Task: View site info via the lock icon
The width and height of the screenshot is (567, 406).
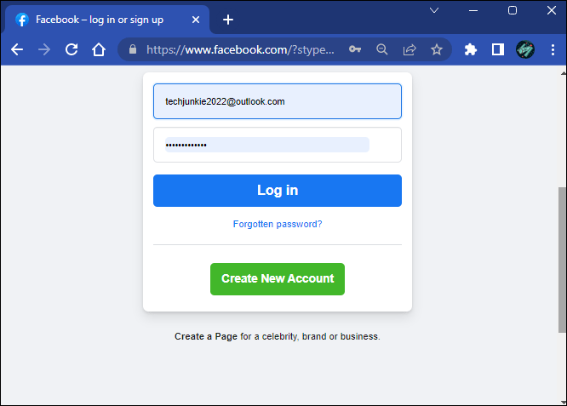Action: point(133,49)
